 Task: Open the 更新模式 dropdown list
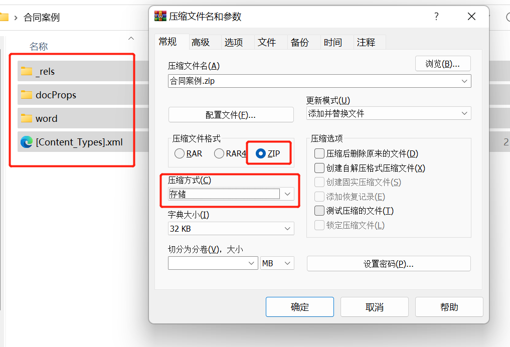[x=389, y=113]
